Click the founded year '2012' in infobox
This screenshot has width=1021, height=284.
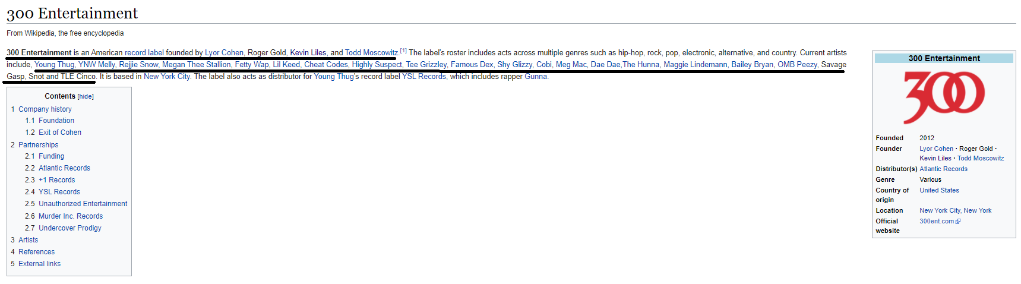927,138
